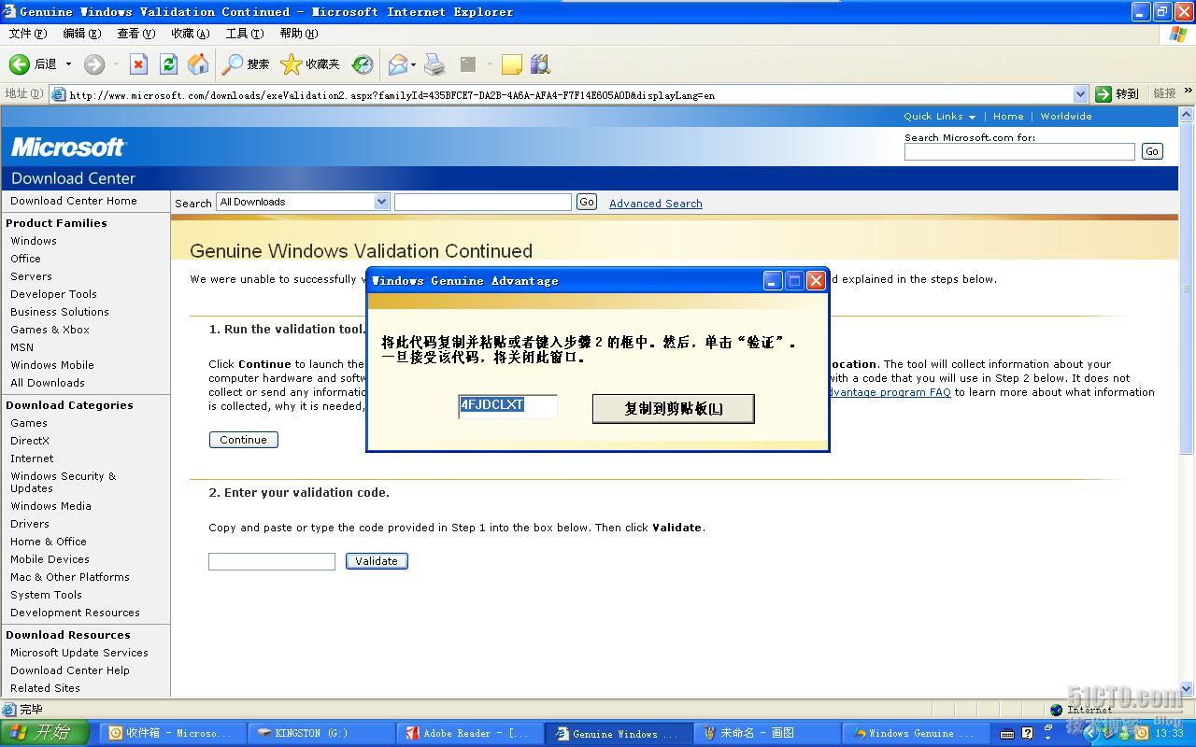Open the Windows Media category link

pyautogui.click(x=50, y=506)
